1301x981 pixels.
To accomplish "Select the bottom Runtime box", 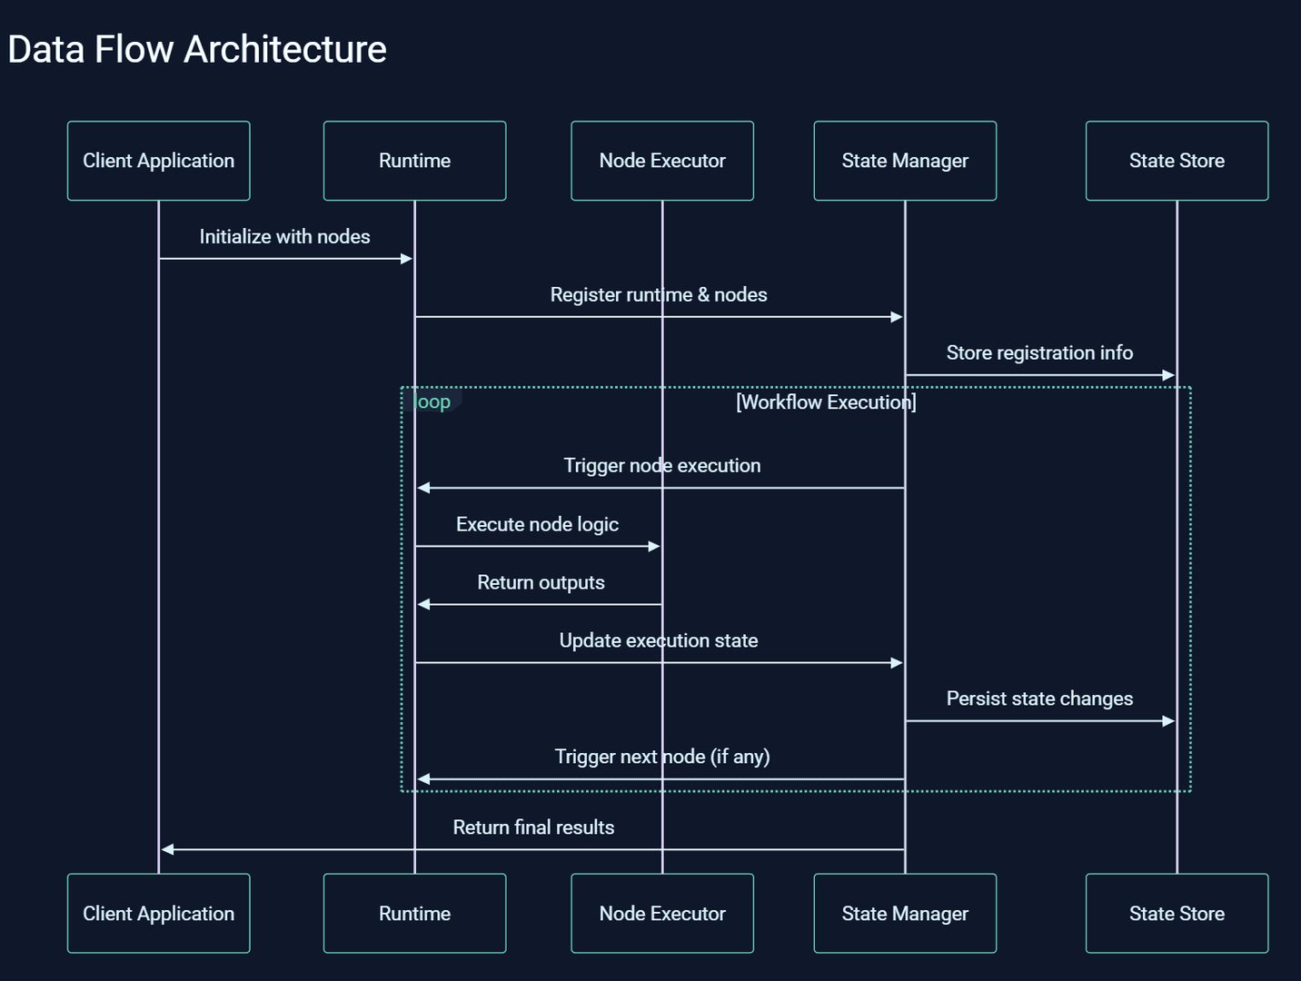I will pos(414,913).
